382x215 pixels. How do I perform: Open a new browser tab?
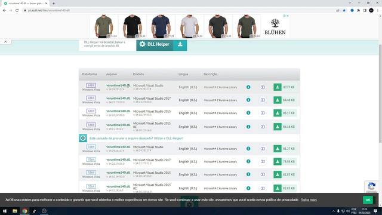pos(54,4)
